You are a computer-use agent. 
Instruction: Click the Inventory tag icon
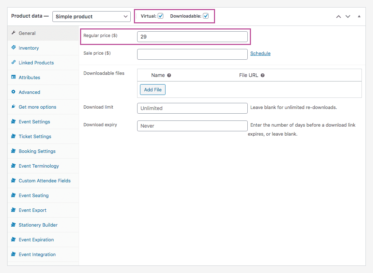point(13,48)
